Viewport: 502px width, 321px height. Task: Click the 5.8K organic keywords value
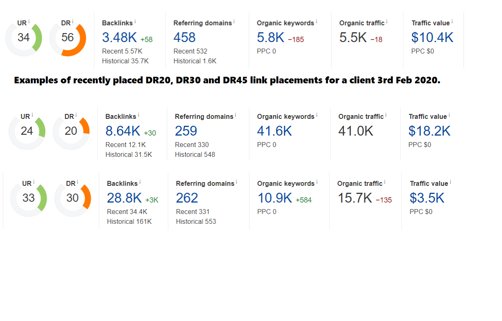coord(271,38)
